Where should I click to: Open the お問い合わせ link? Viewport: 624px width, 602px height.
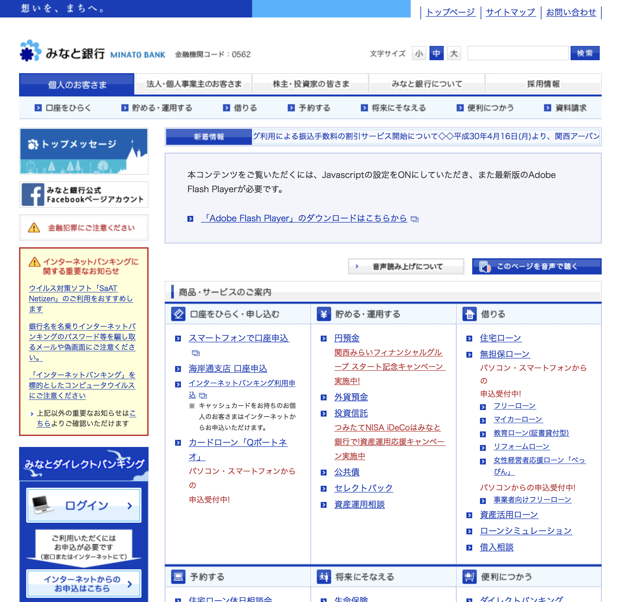(571, 12)
